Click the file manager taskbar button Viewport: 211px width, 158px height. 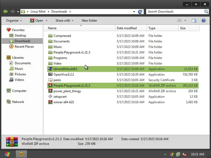21,154
